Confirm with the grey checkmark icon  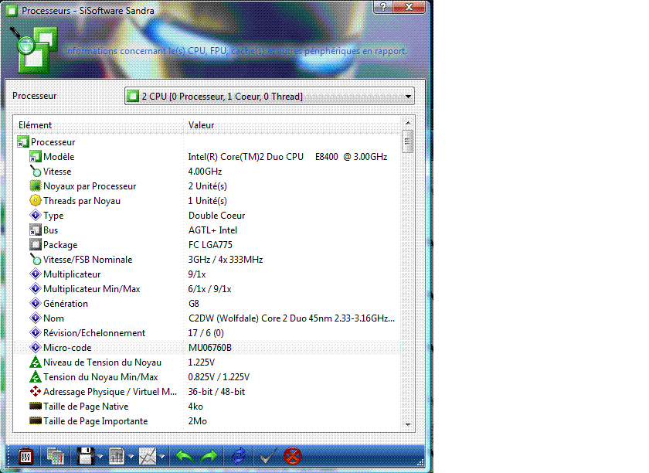click(267, 457)
